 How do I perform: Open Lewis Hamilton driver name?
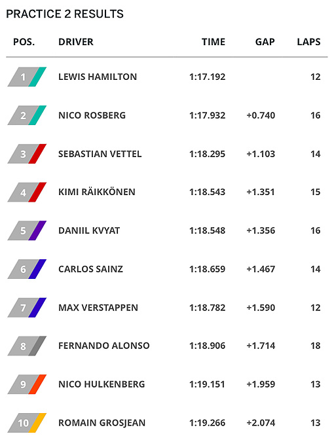[x=98, y=77]
